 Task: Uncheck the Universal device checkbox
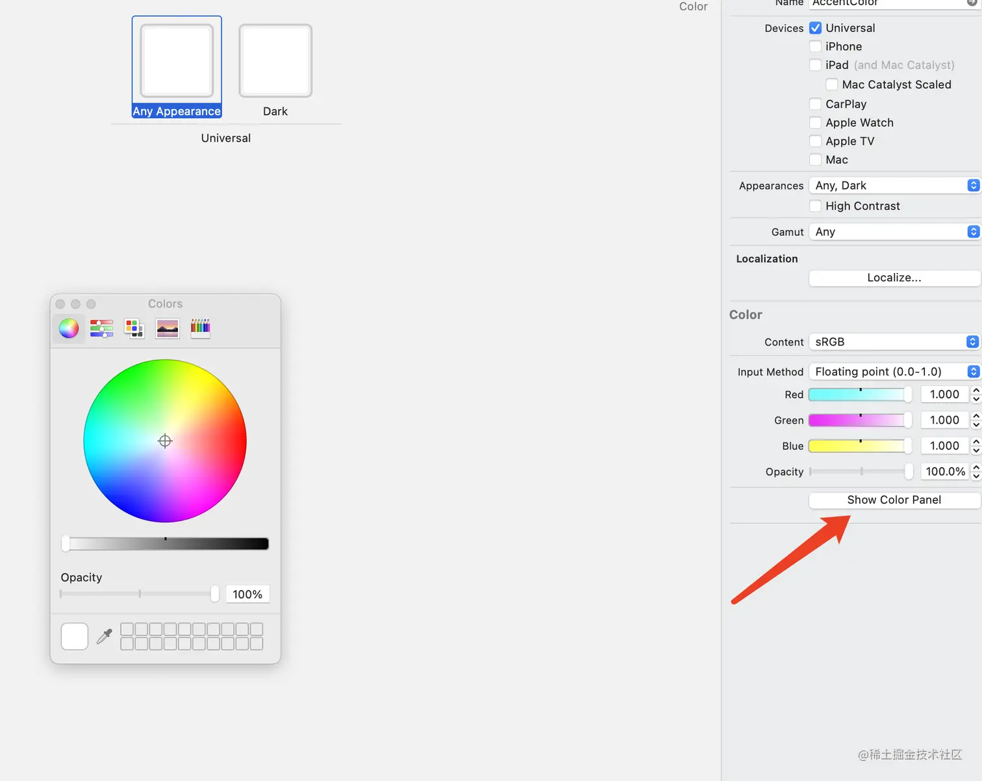(x=816, y=28)
